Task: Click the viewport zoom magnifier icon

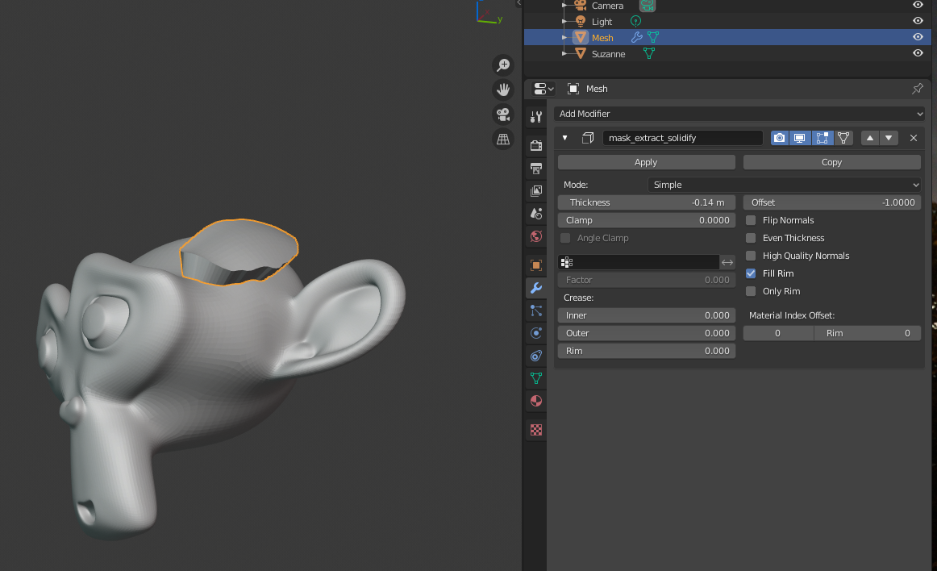Action: click(x=503, y=65)
